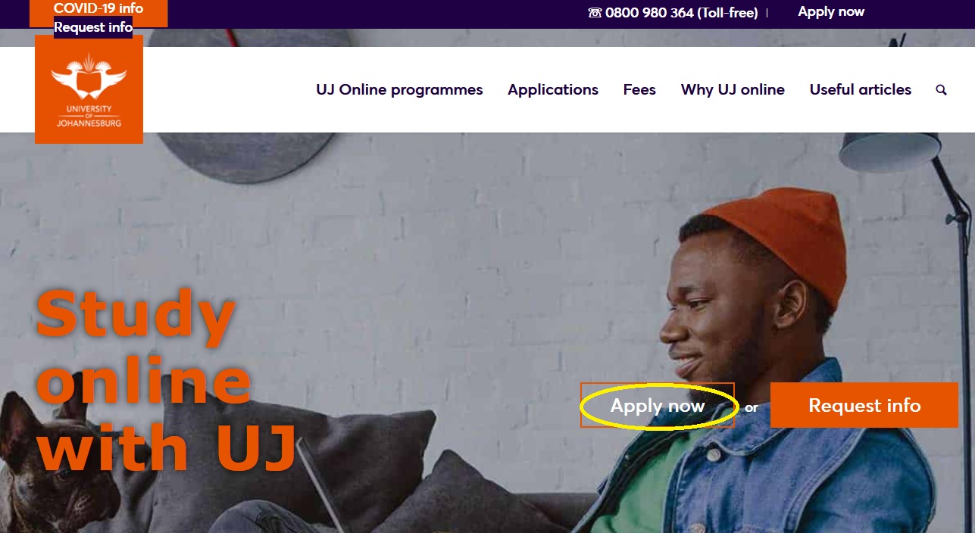Click the outlined Apply now hero button
Screen dimensions: 975x533
click(x=658, y=405)
